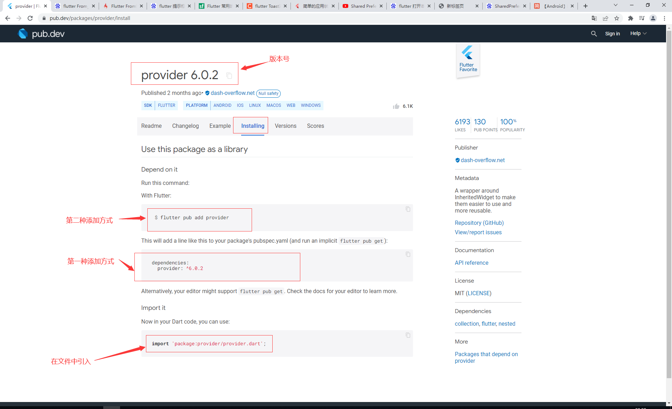Click the translate page icon
The width and height of the screenshot is (672, 409).
[x=594, y=18]
